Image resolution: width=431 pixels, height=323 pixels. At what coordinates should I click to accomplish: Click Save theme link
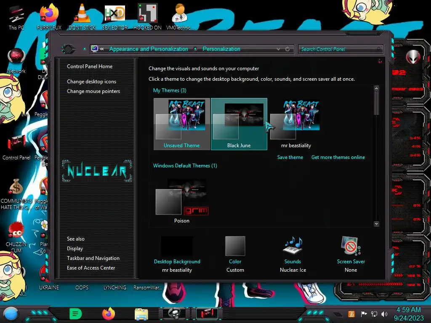coord(290,157)
